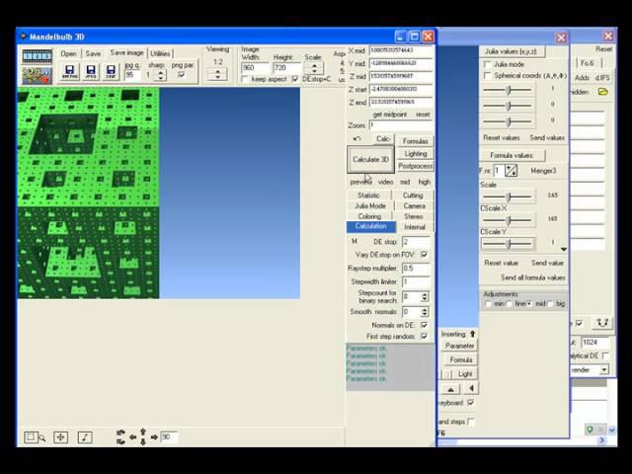Move the Scale formula slider
Screen dimensions: 632x474
[x=508, y=197]
